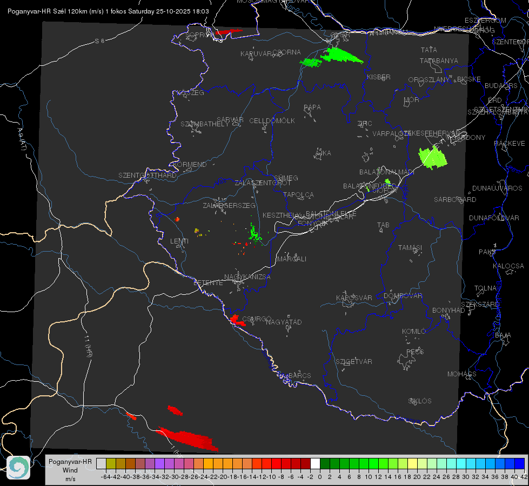Click the CSURGÓ town label
The height and width of the screenshot is (486, 529).
coord(257,319)
